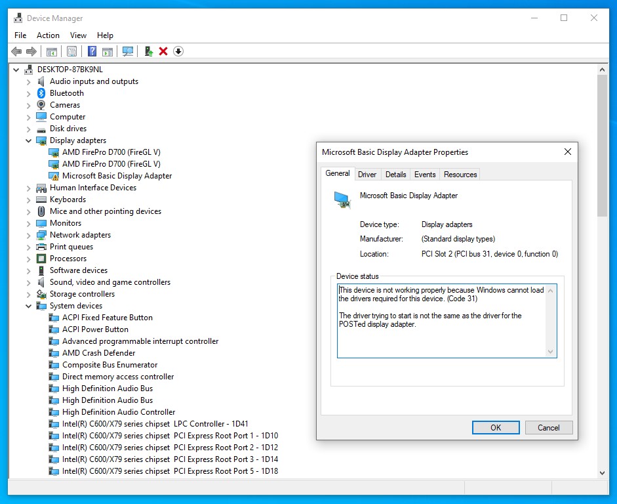617x504 pixels.
Task: Scan for hardware changes monitor icon
Action: point(128,51)
